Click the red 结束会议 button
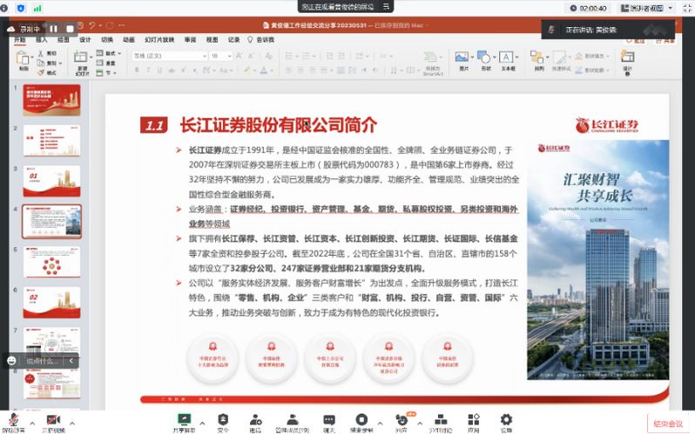 point(669,423)
